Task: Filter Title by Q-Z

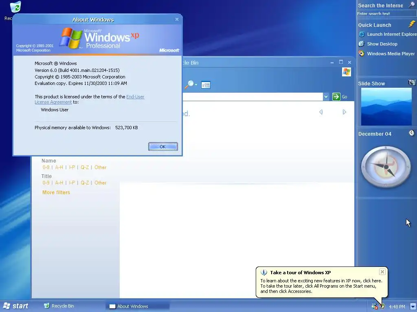Action: pyautogui.click(x=85, y=183)
